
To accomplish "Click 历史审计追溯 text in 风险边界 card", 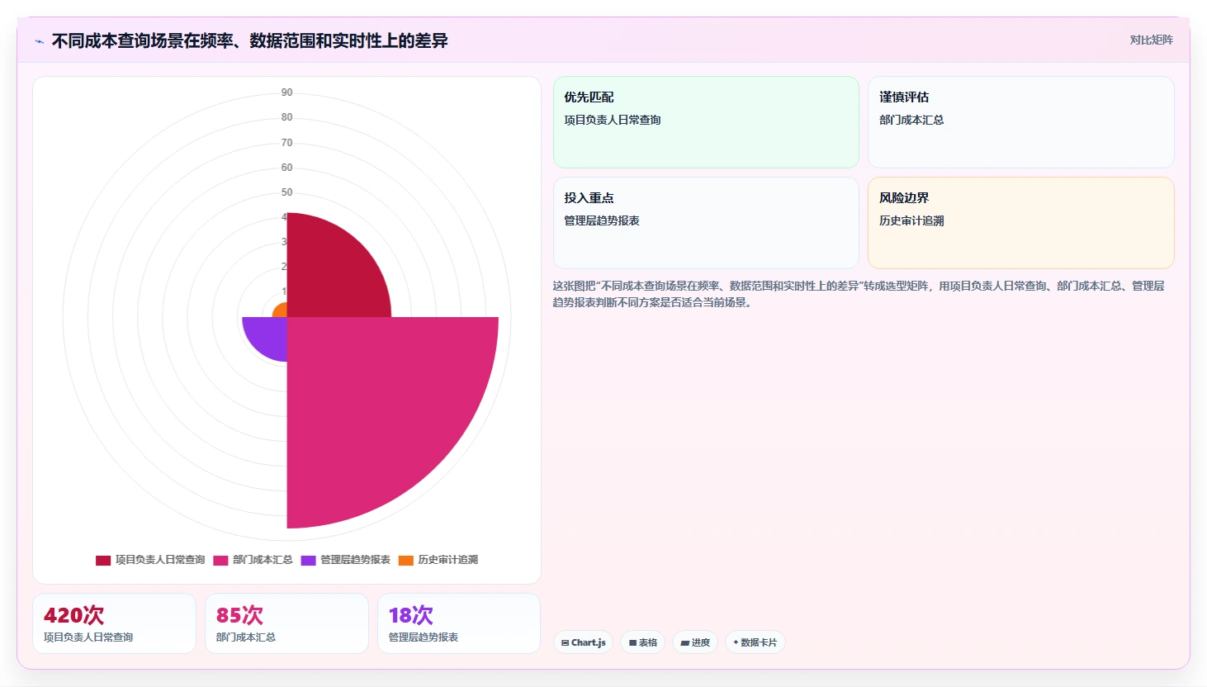I will coord(911,220).
